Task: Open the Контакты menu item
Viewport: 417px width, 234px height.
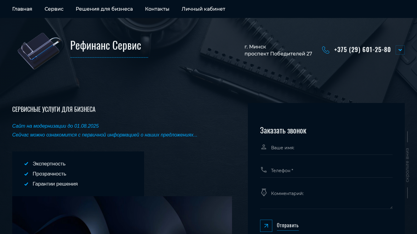Action: point(157,9)
